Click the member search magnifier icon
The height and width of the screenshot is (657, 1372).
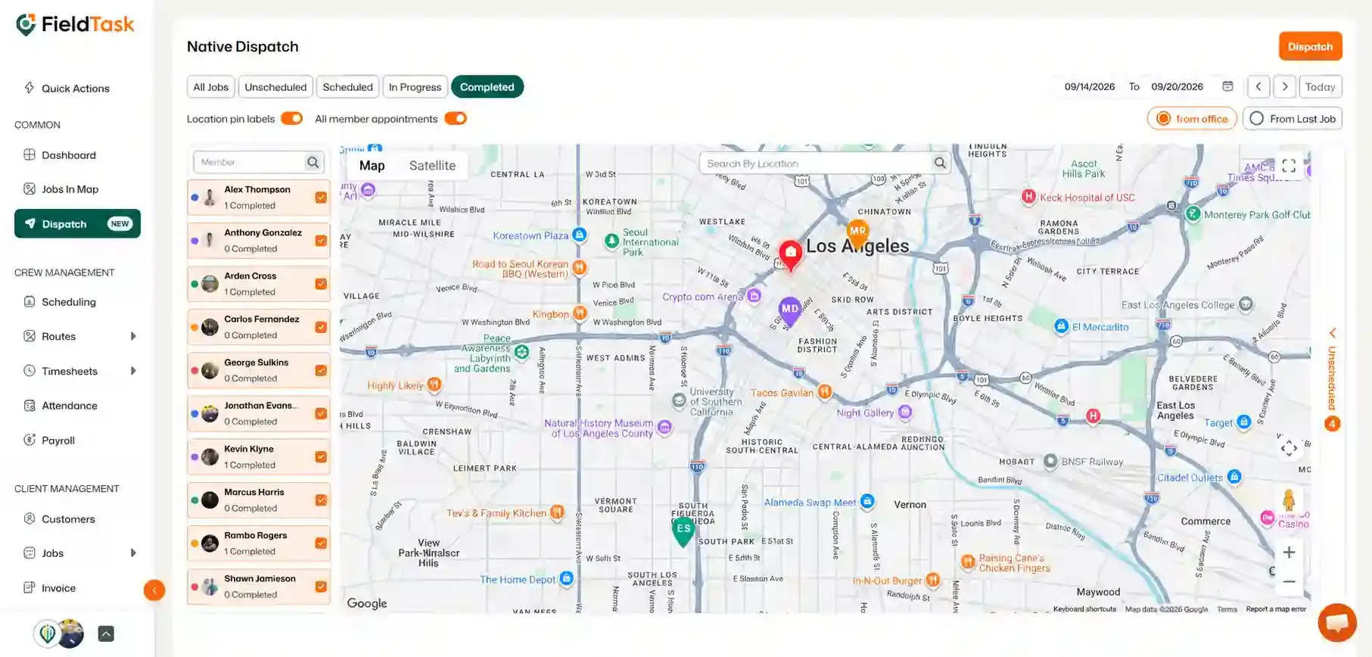313,162
